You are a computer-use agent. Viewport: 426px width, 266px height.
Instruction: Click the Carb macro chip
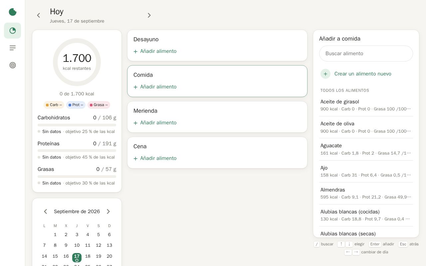coord(54,105)
